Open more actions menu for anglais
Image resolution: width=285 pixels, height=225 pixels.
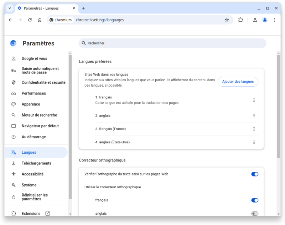(x=254, y=116)
